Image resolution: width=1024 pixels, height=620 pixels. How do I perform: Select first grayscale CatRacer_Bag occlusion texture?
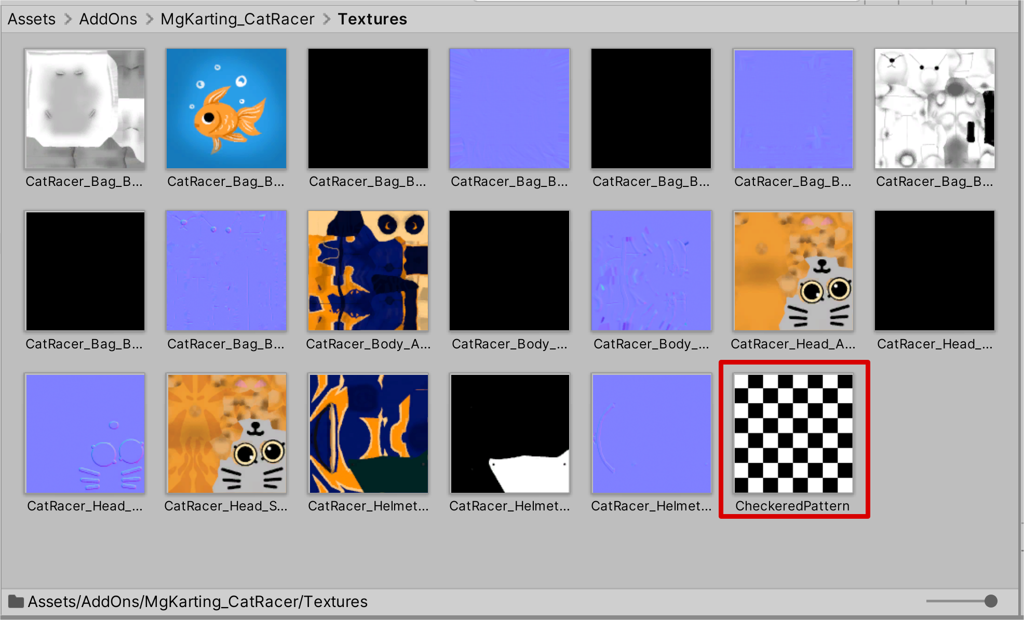point(85,109)
